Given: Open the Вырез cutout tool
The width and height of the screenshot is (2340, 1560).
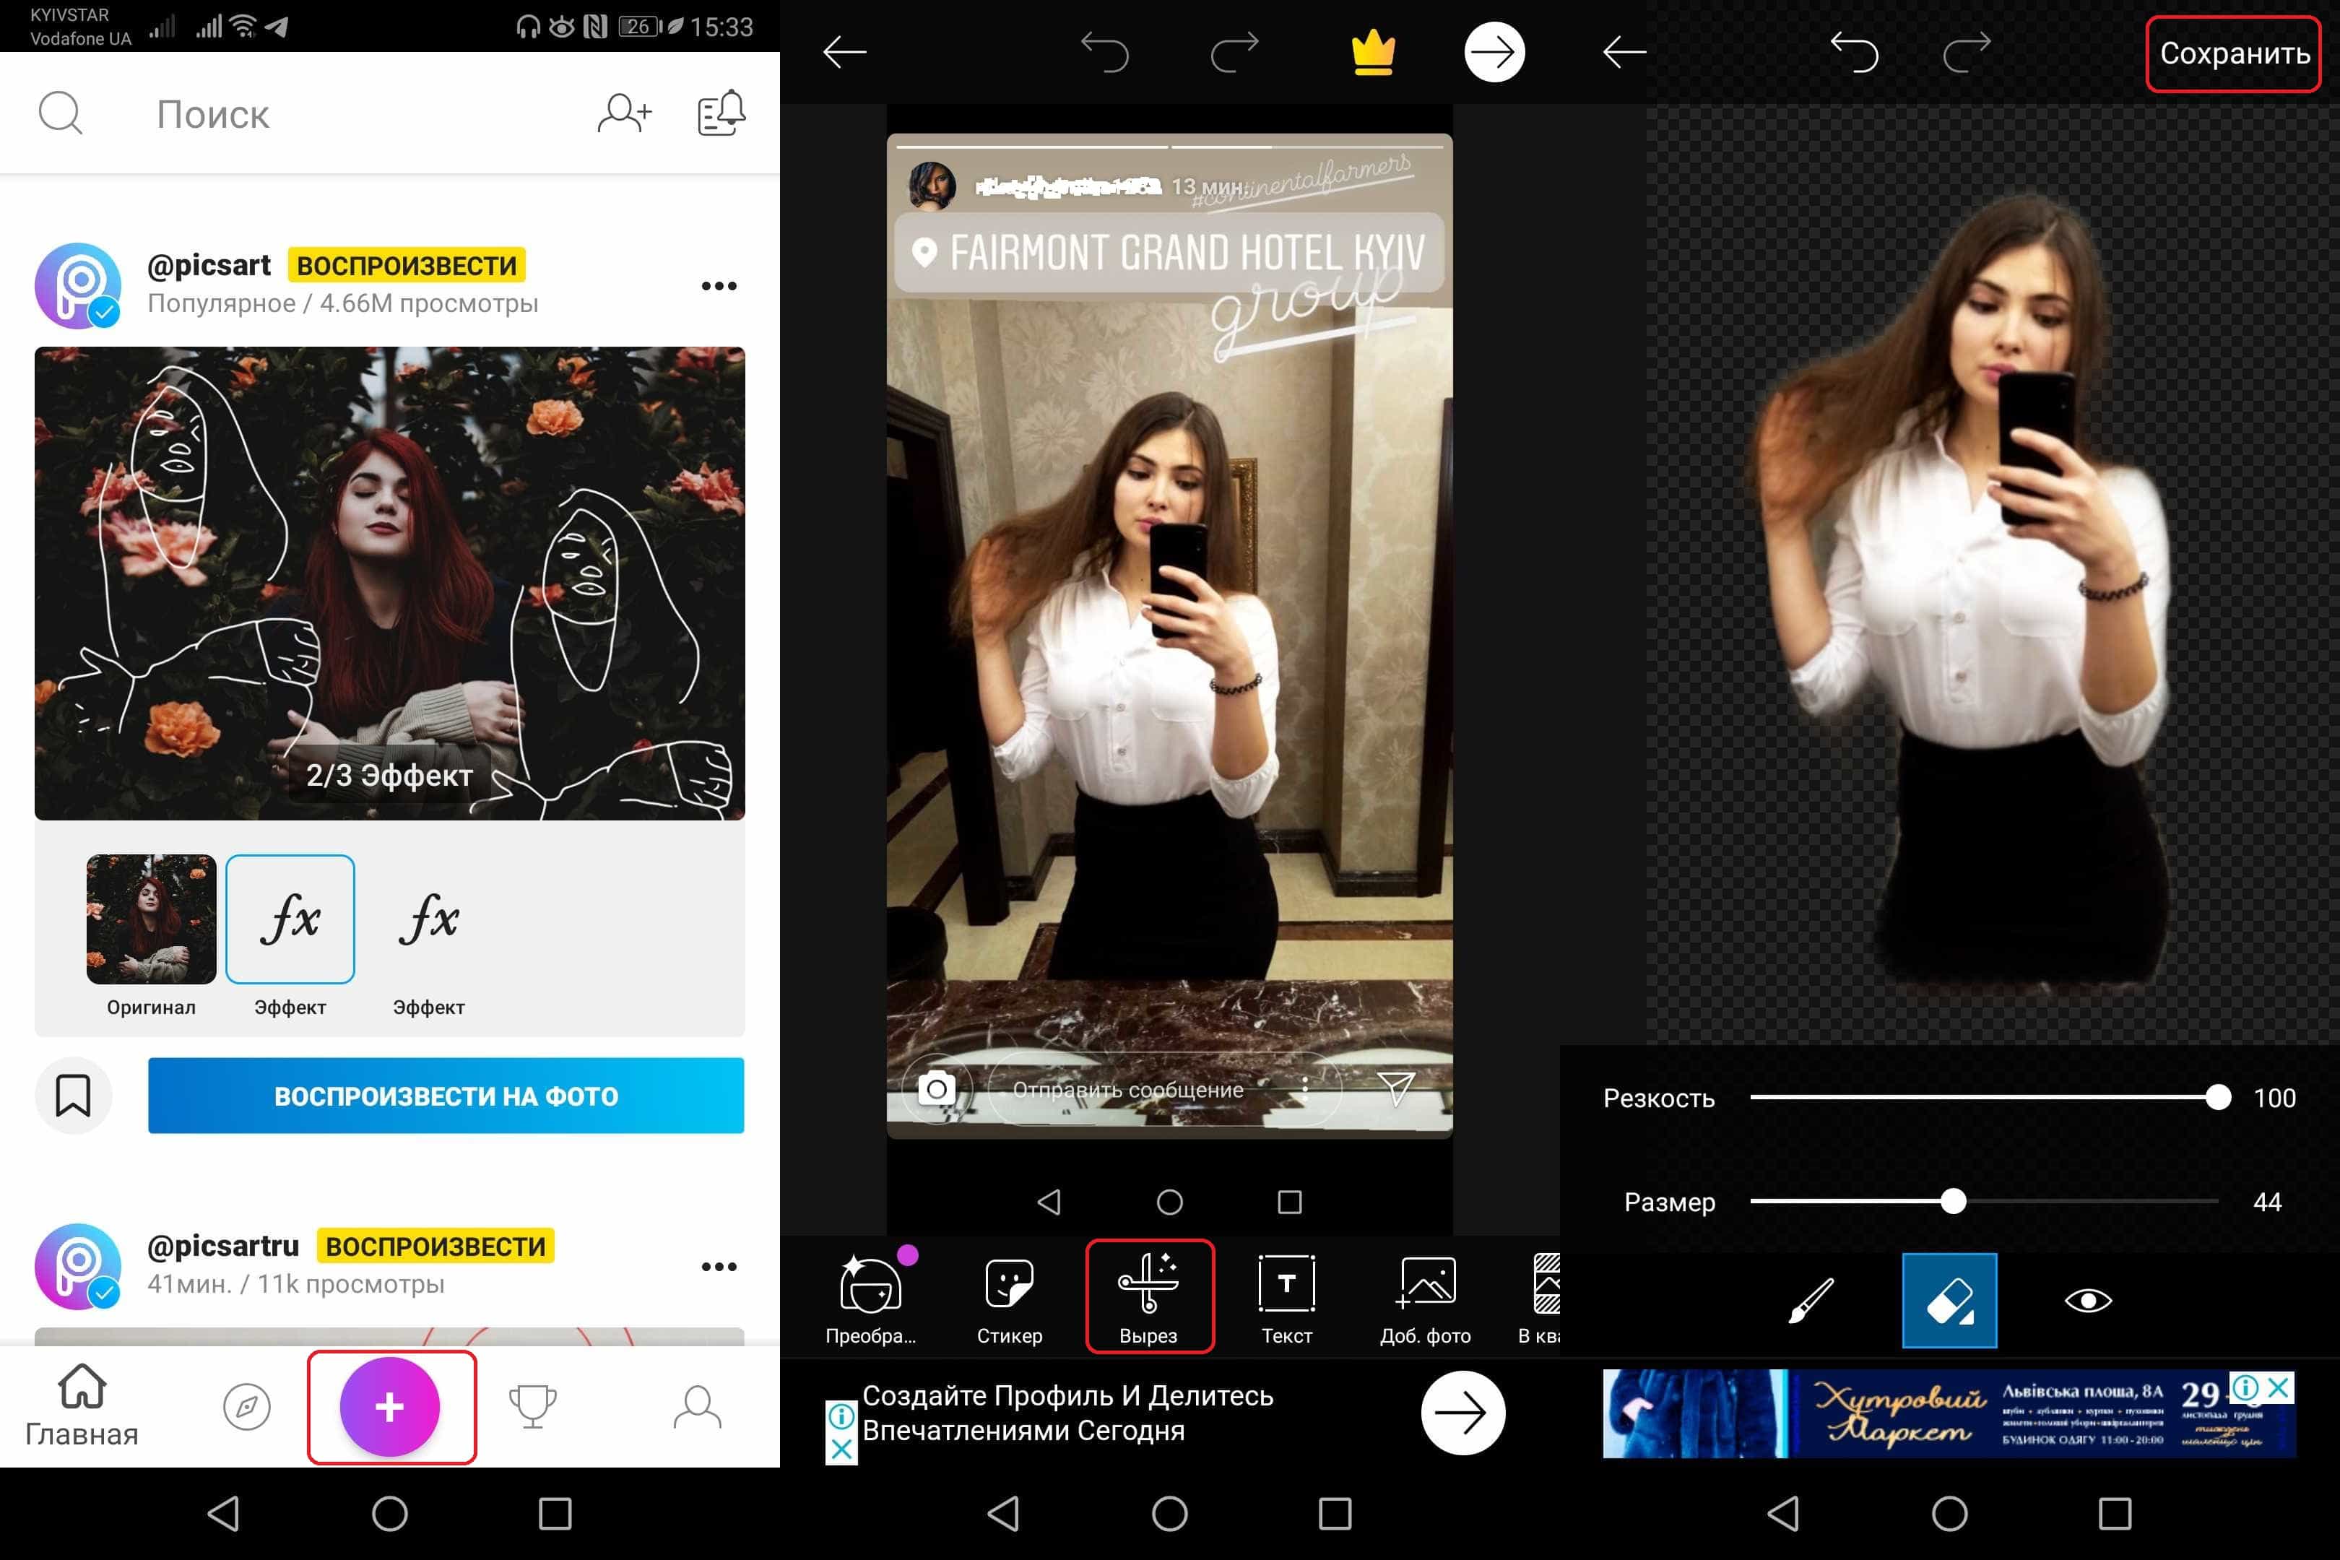Looking at the screenshot, I should tap(1149, 1297).
